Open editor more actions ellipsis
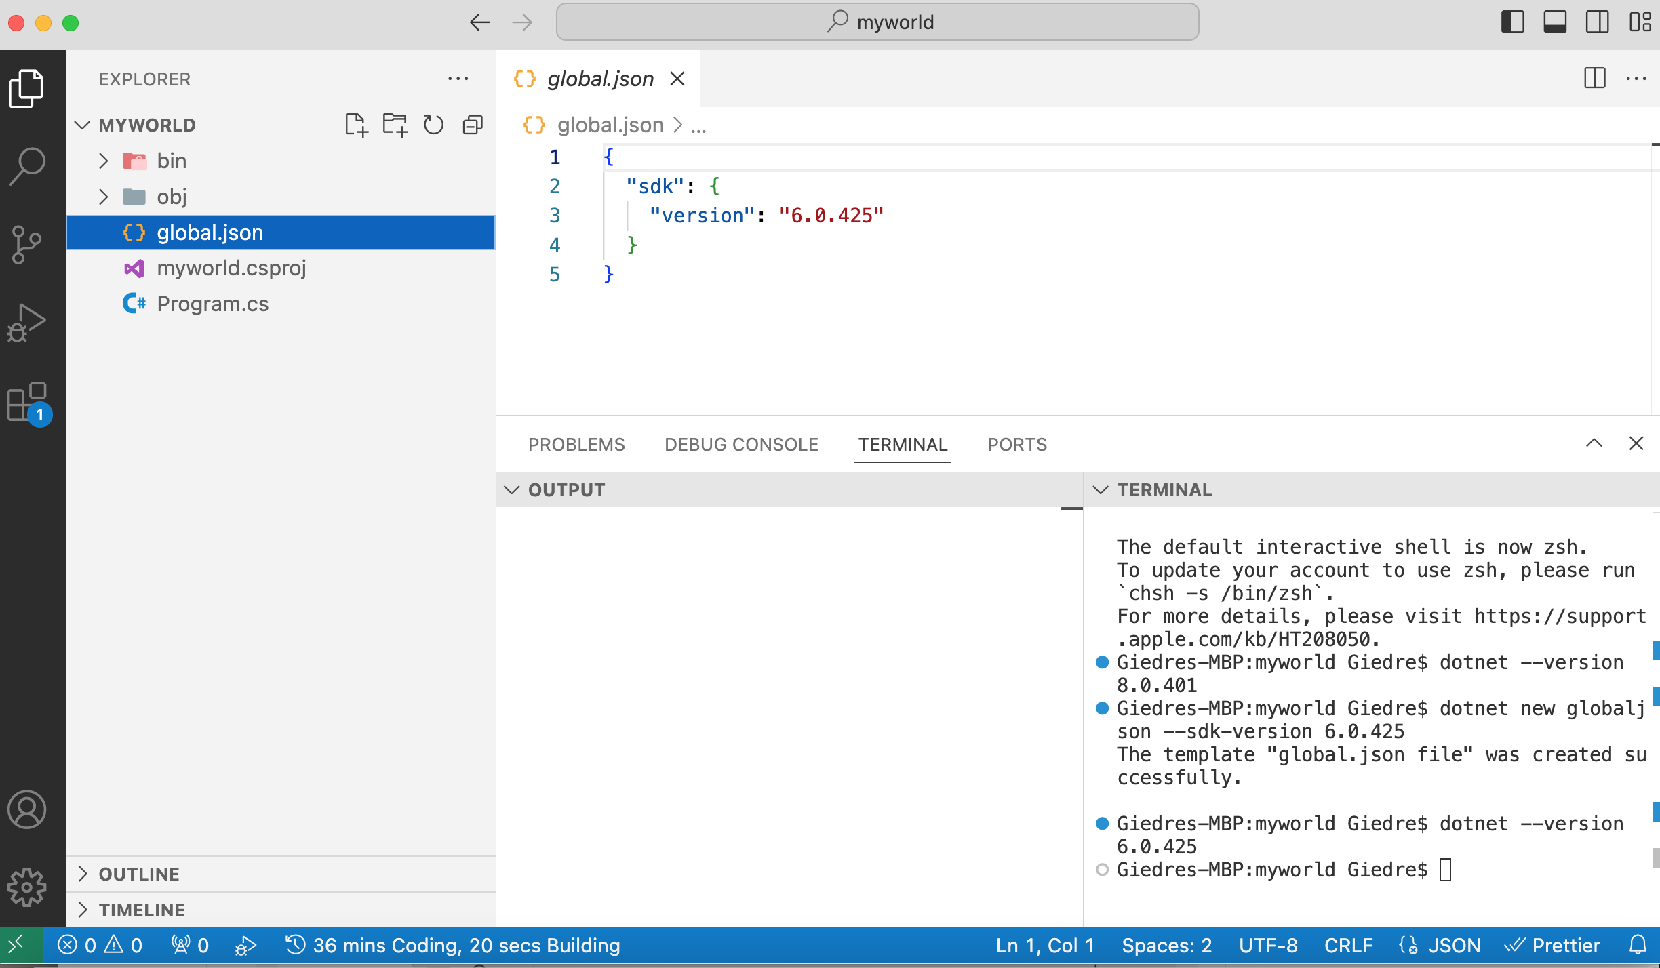Screen dimensions: 1660x968 click(1637, 79)
